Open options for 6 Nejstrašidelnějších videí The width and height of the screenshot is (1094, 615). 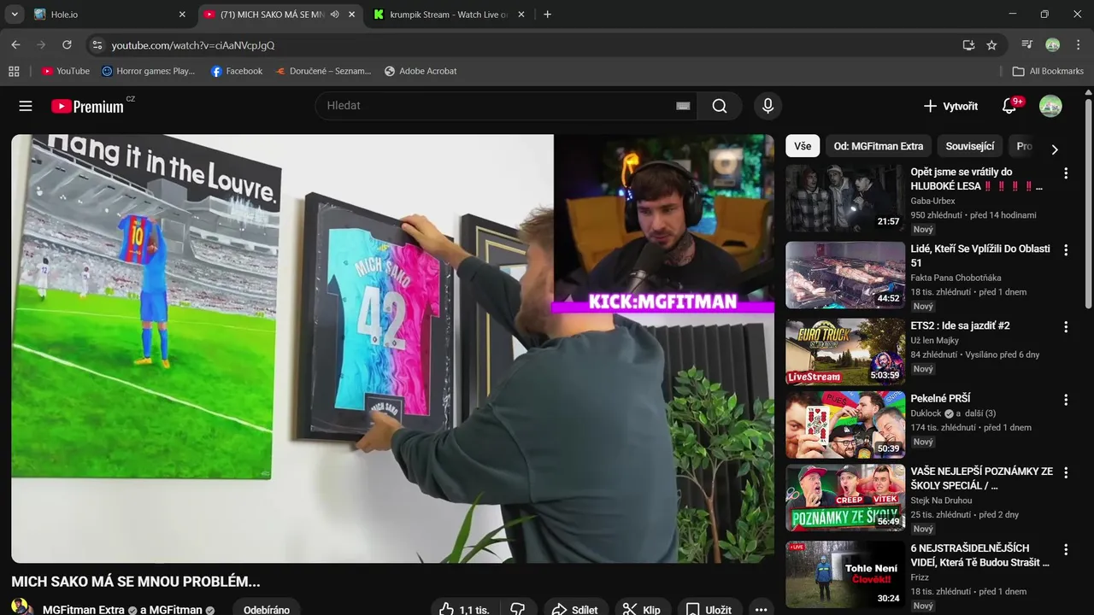pos(1065,549)
